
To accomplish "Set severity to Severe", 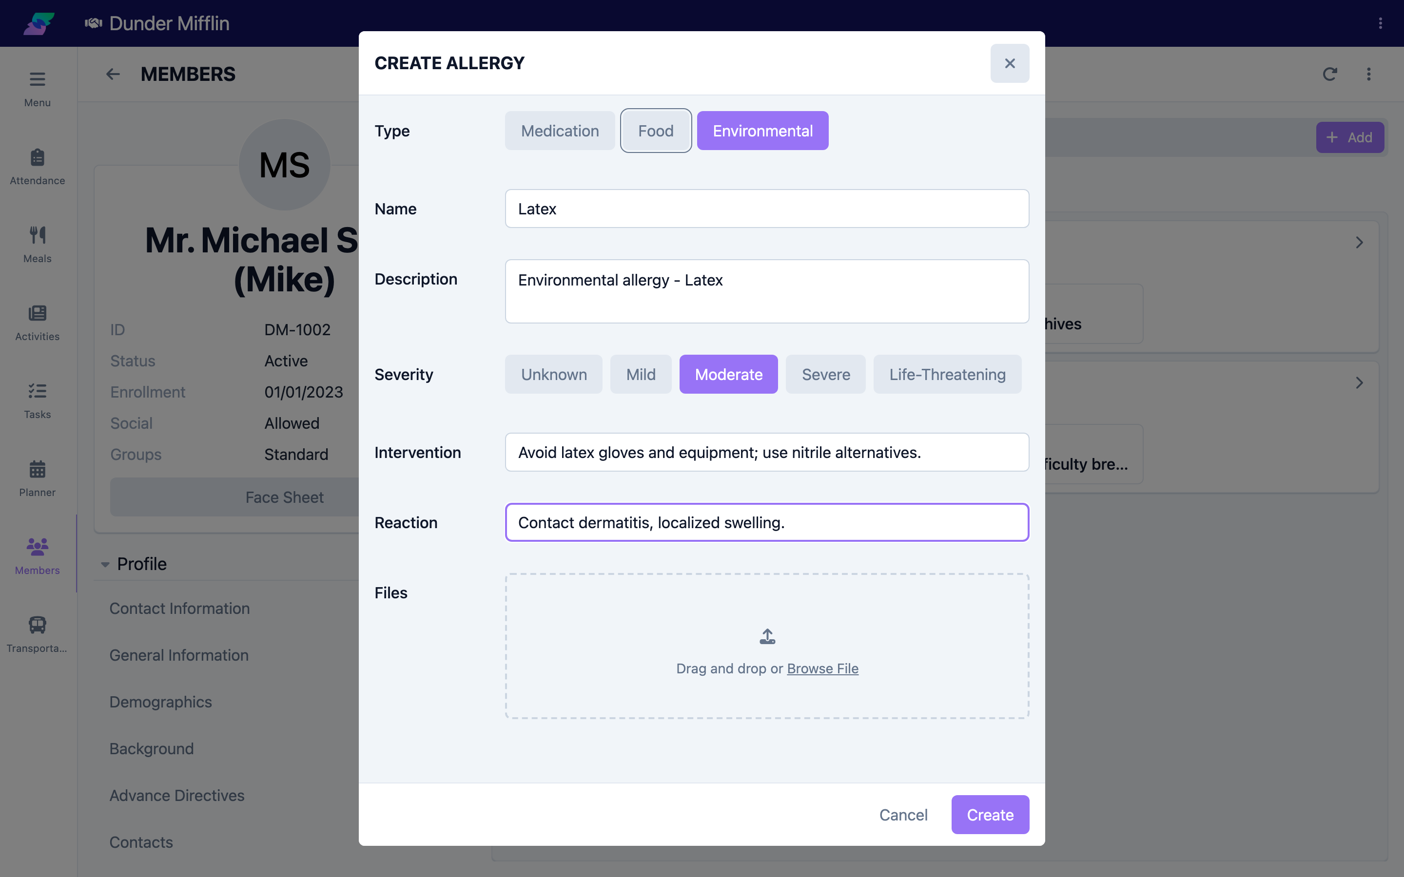I will [x=825, y=374].
